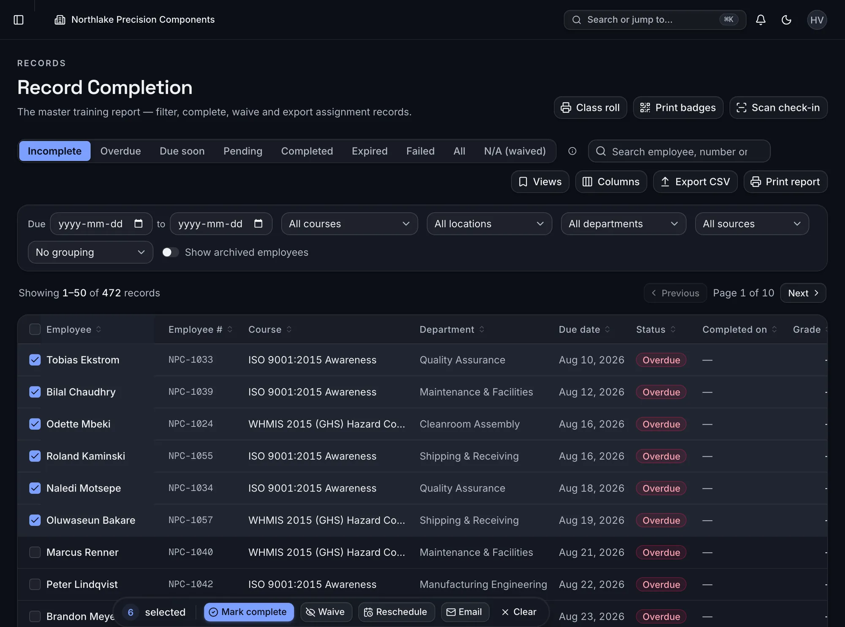Screen dimensions: 845x627
Task: Sort by Status column arrows
Action: [x=673, y=330]
